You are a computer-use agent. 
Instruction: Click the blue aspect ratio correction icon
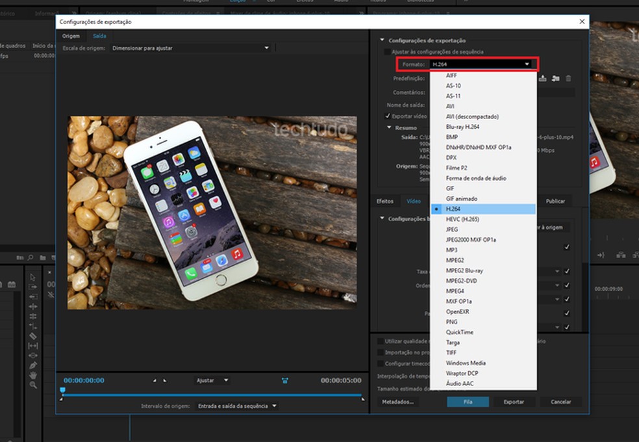[284, 380]
